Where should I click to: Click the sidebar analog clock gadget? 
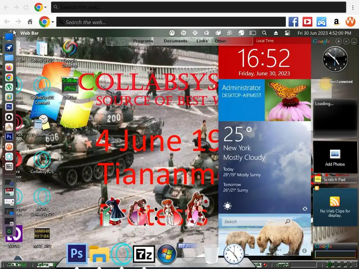click(x=335, y=59)
